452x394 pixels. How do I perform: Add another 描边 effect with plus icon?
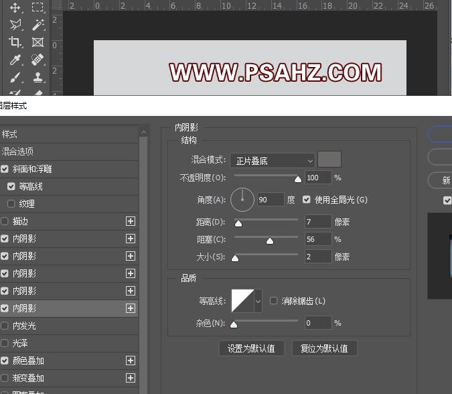[x=131, y=221]
